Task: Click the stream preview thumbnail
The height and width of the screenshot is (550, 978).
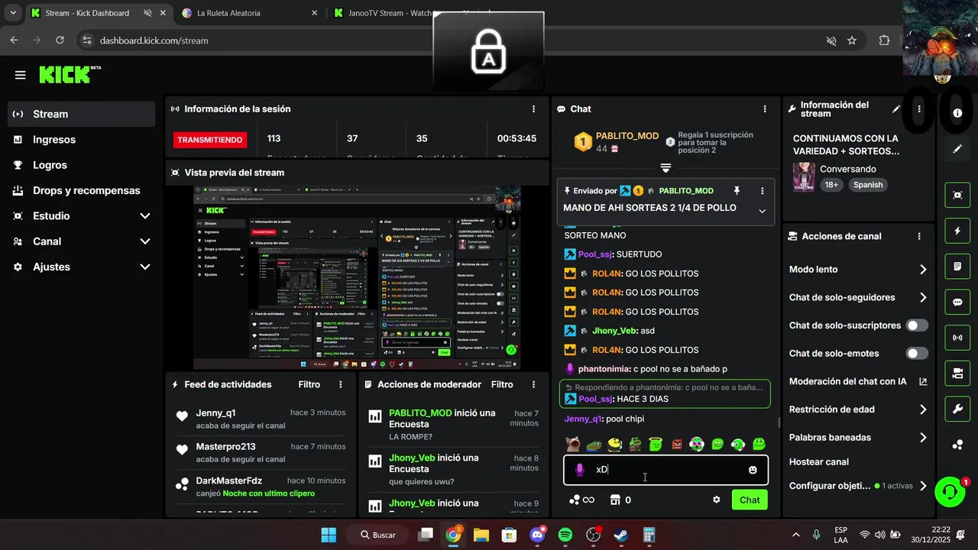Action: pos(357,278)
